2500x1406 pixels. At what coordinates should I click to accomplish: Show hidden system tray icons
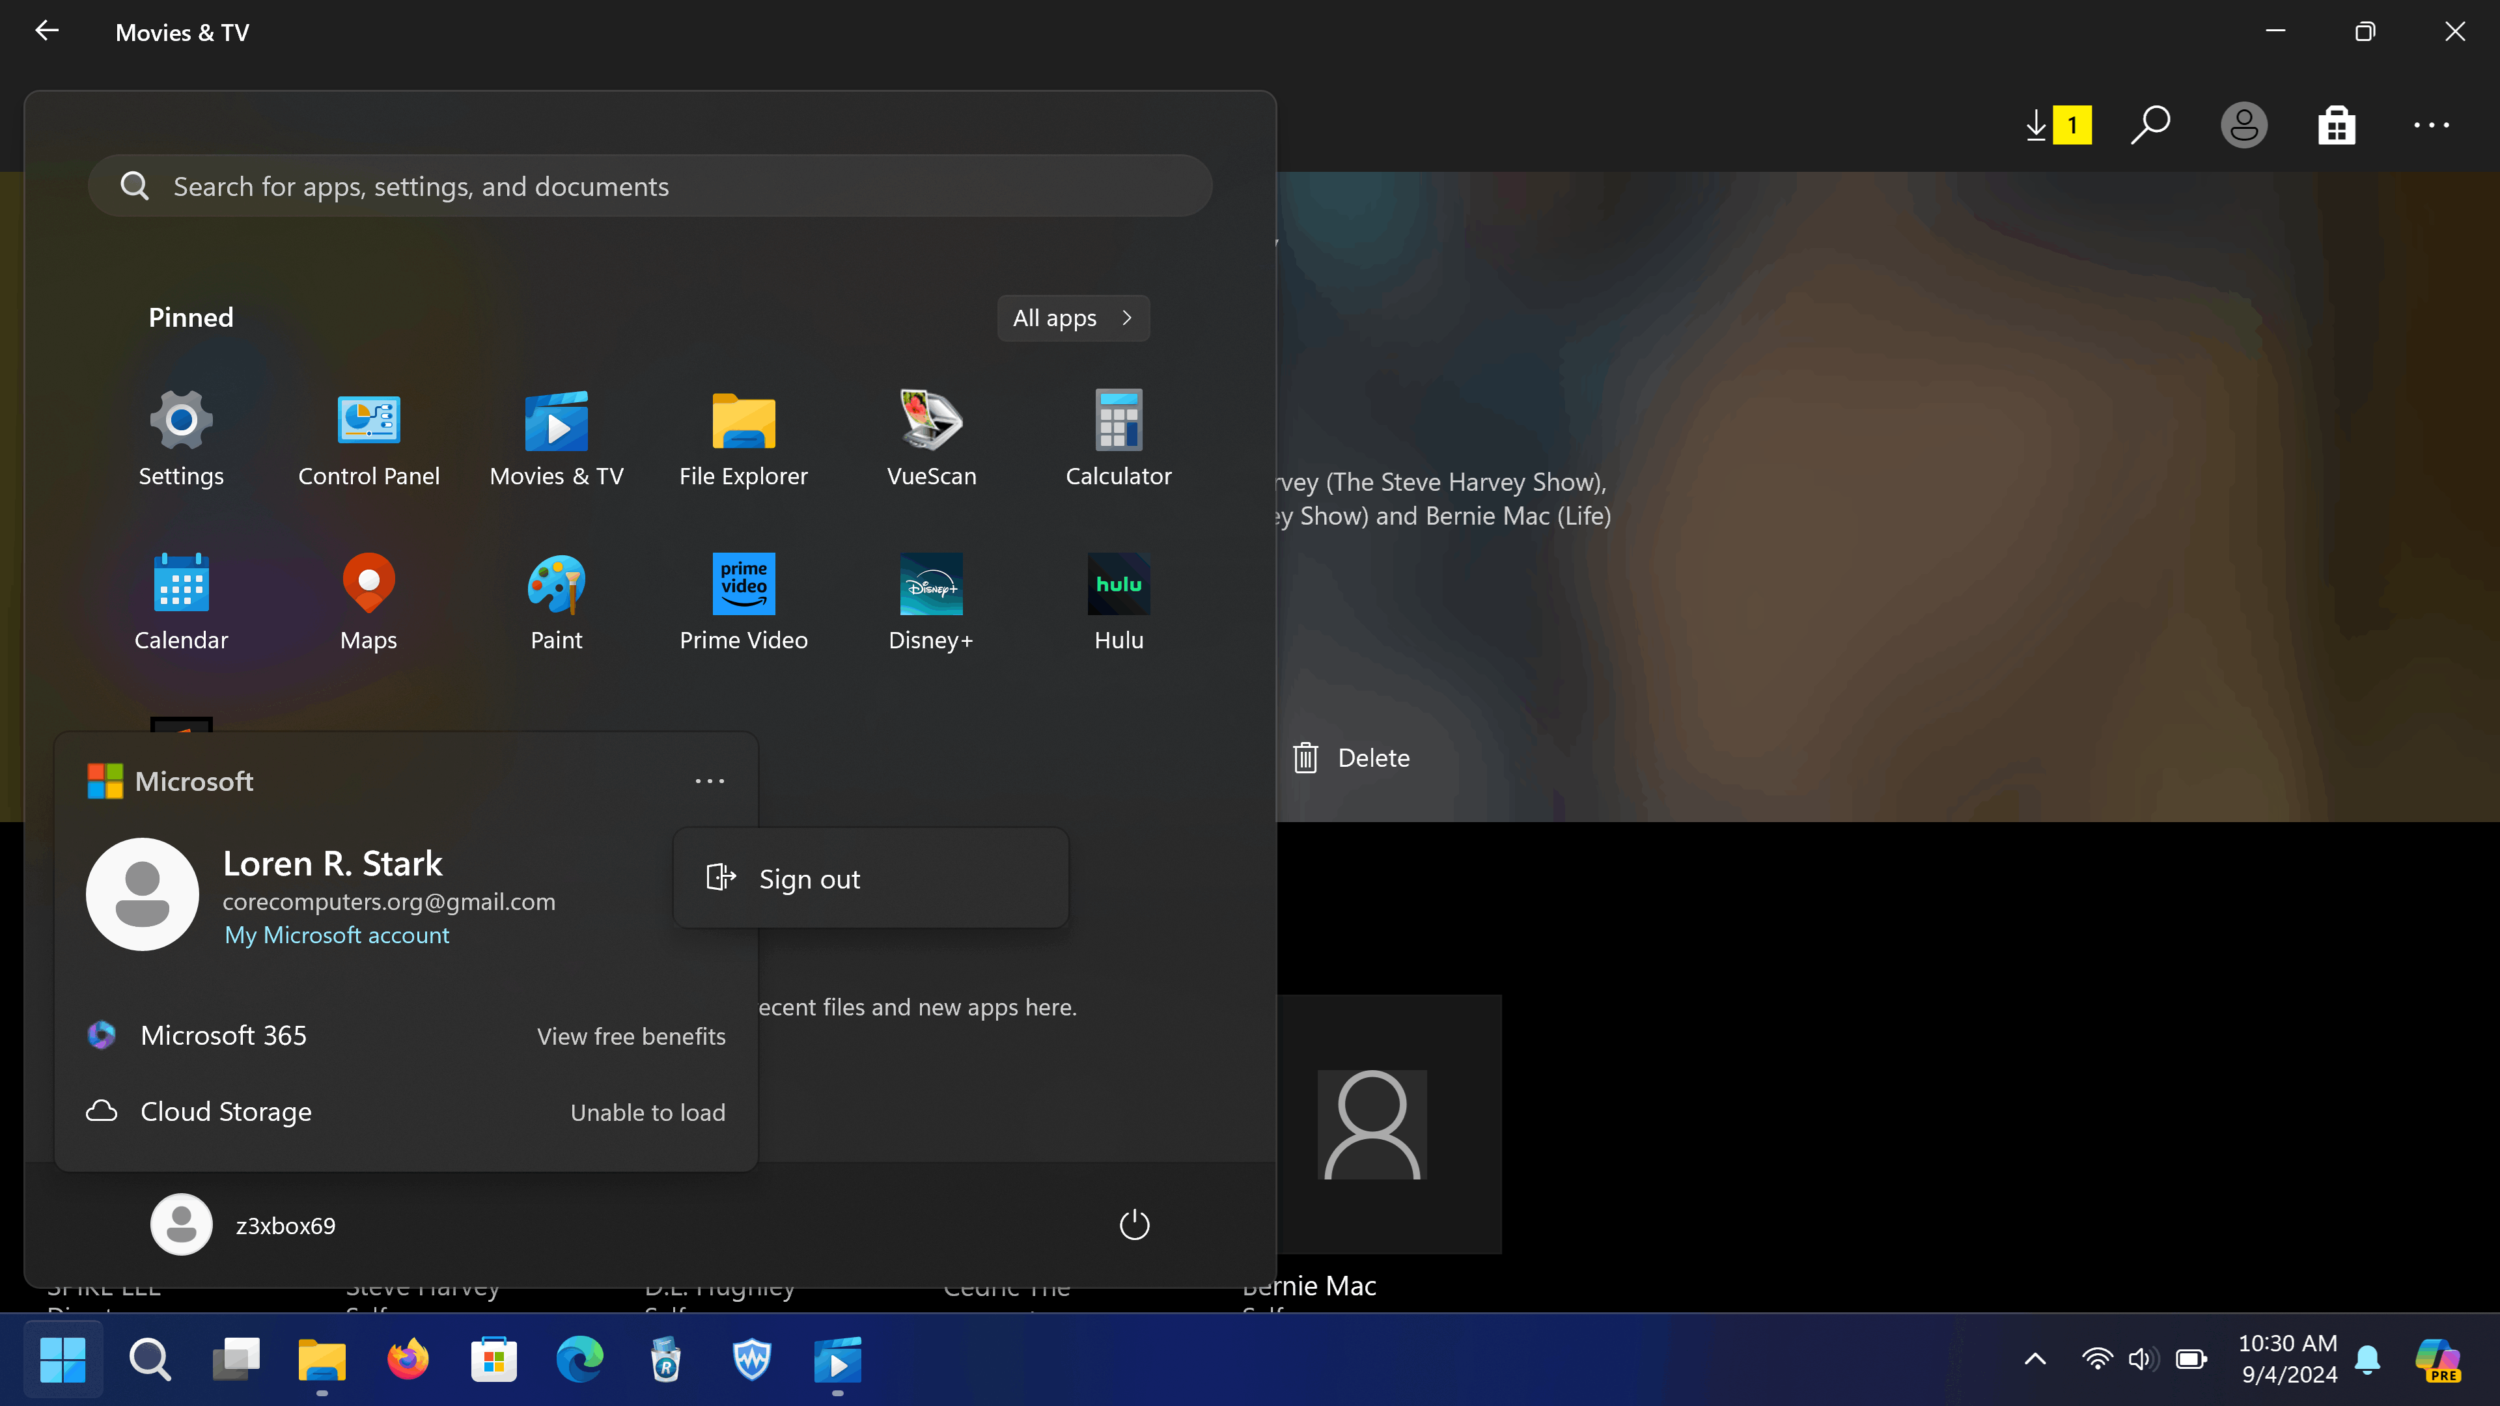click(x=2035, y=1359)
